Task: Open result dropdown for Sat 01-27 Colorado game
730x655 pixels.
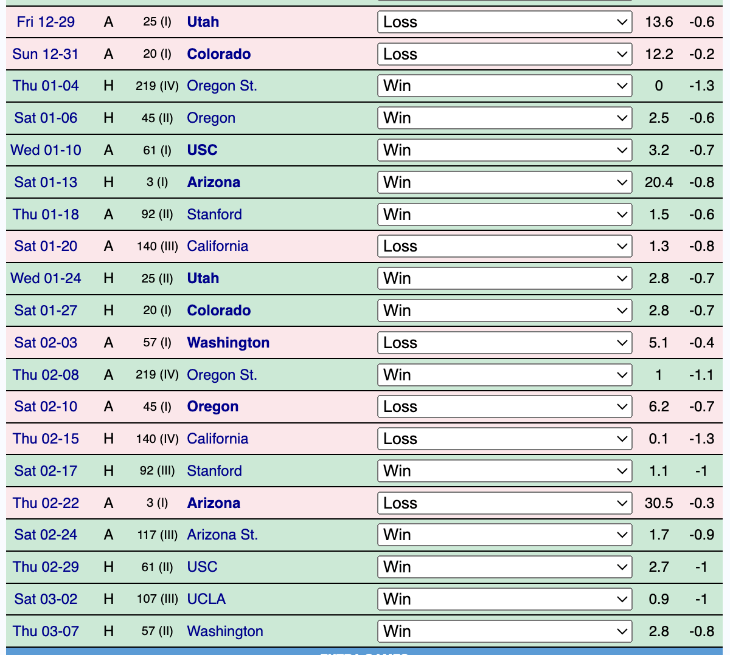Action: [x=504, y=310]
